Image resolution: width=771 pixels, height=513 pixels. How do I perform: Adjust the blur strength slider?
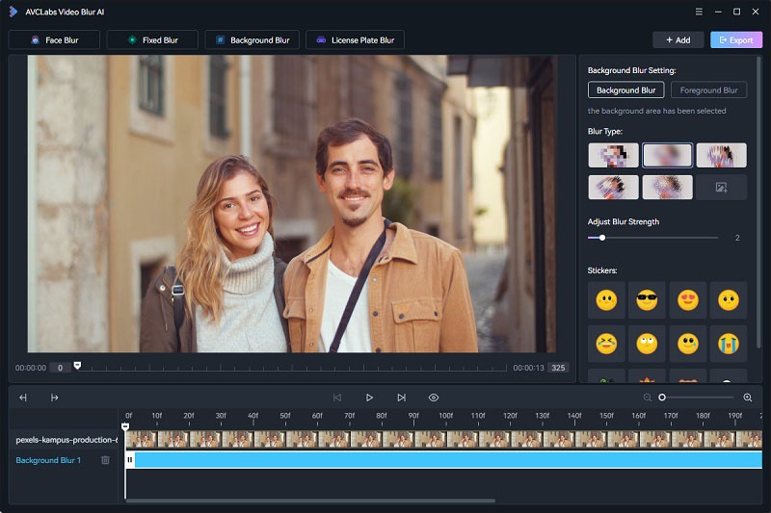click(x=652, y=238)
